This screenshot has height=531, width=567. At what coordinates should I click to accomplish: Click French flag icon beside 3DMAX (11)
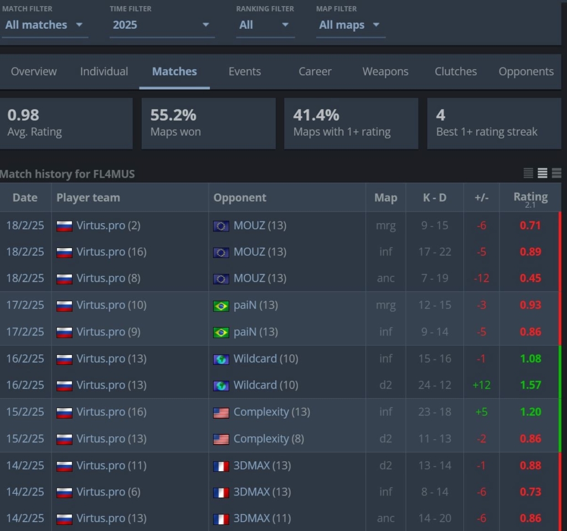(221, 519)
